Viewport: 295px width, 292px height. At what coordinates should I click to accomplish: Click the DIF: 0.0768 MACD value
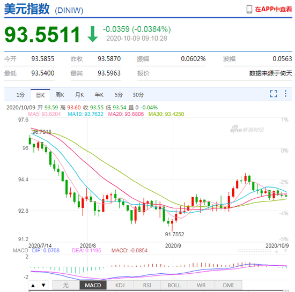coord(46,250)
